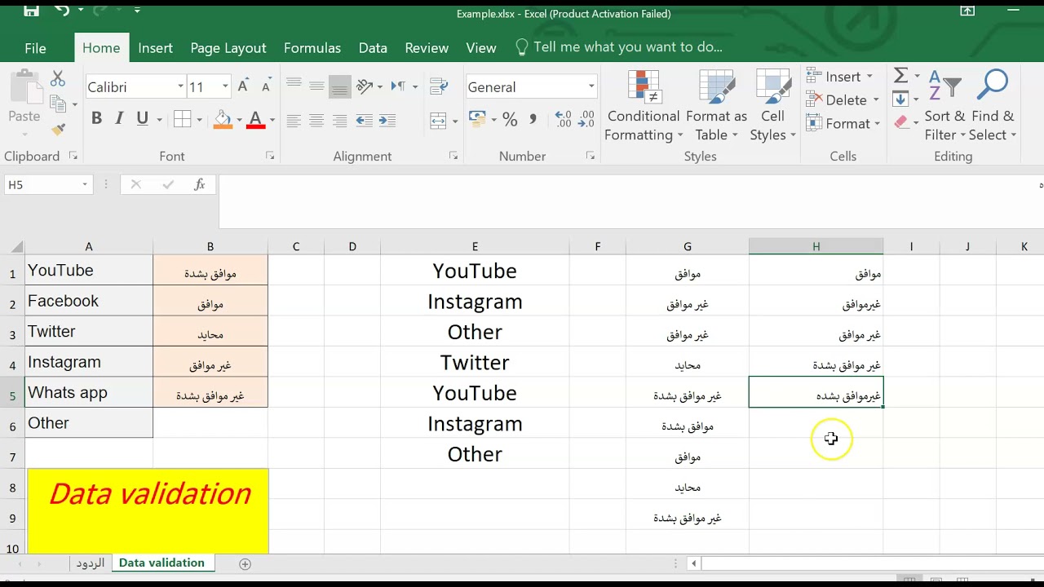Open Alignment settings dialog launcher
1044x587 pixels.
point(453,156)
